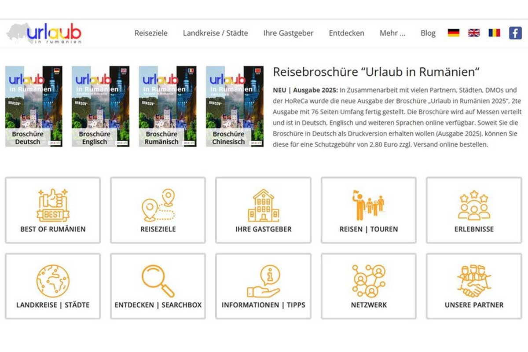The image size is (528, 352).
Task: Click the Ihre Gastgeber building icon
Action: 264,205
